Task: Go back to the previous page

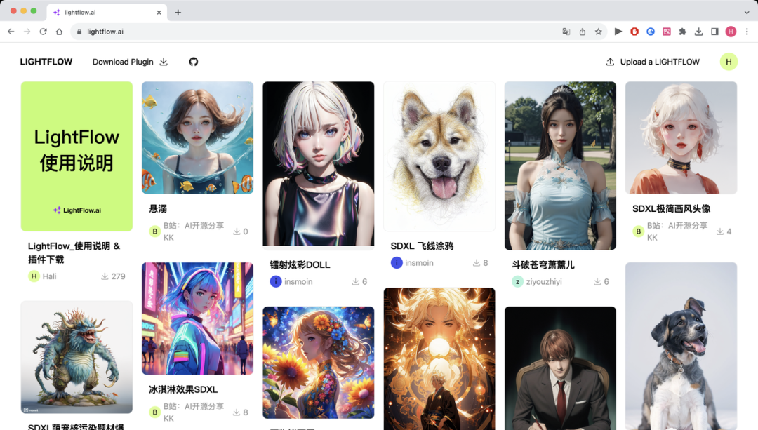Action: coord(11,32)
